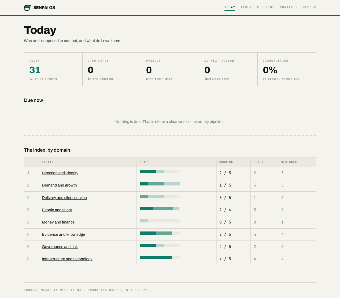Click the 'Due now' heading

(x=33, y=100)
